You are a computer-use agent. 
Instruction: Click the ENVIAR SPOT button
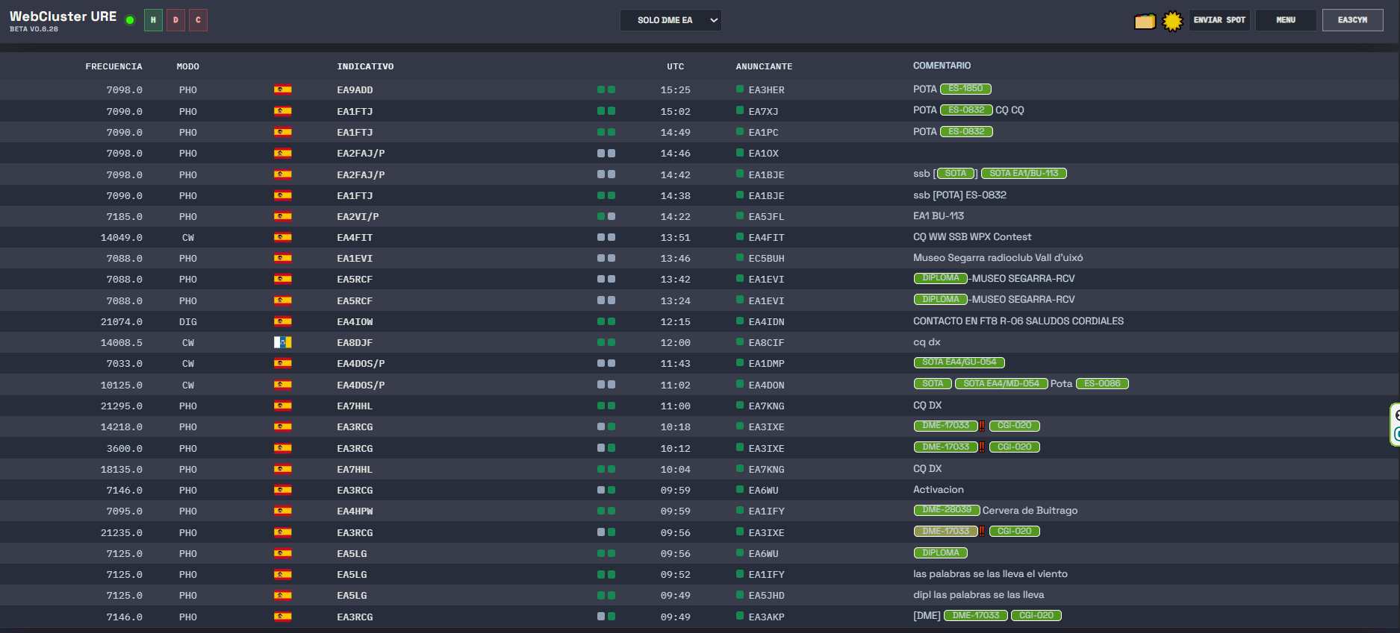click(1219, 20)
